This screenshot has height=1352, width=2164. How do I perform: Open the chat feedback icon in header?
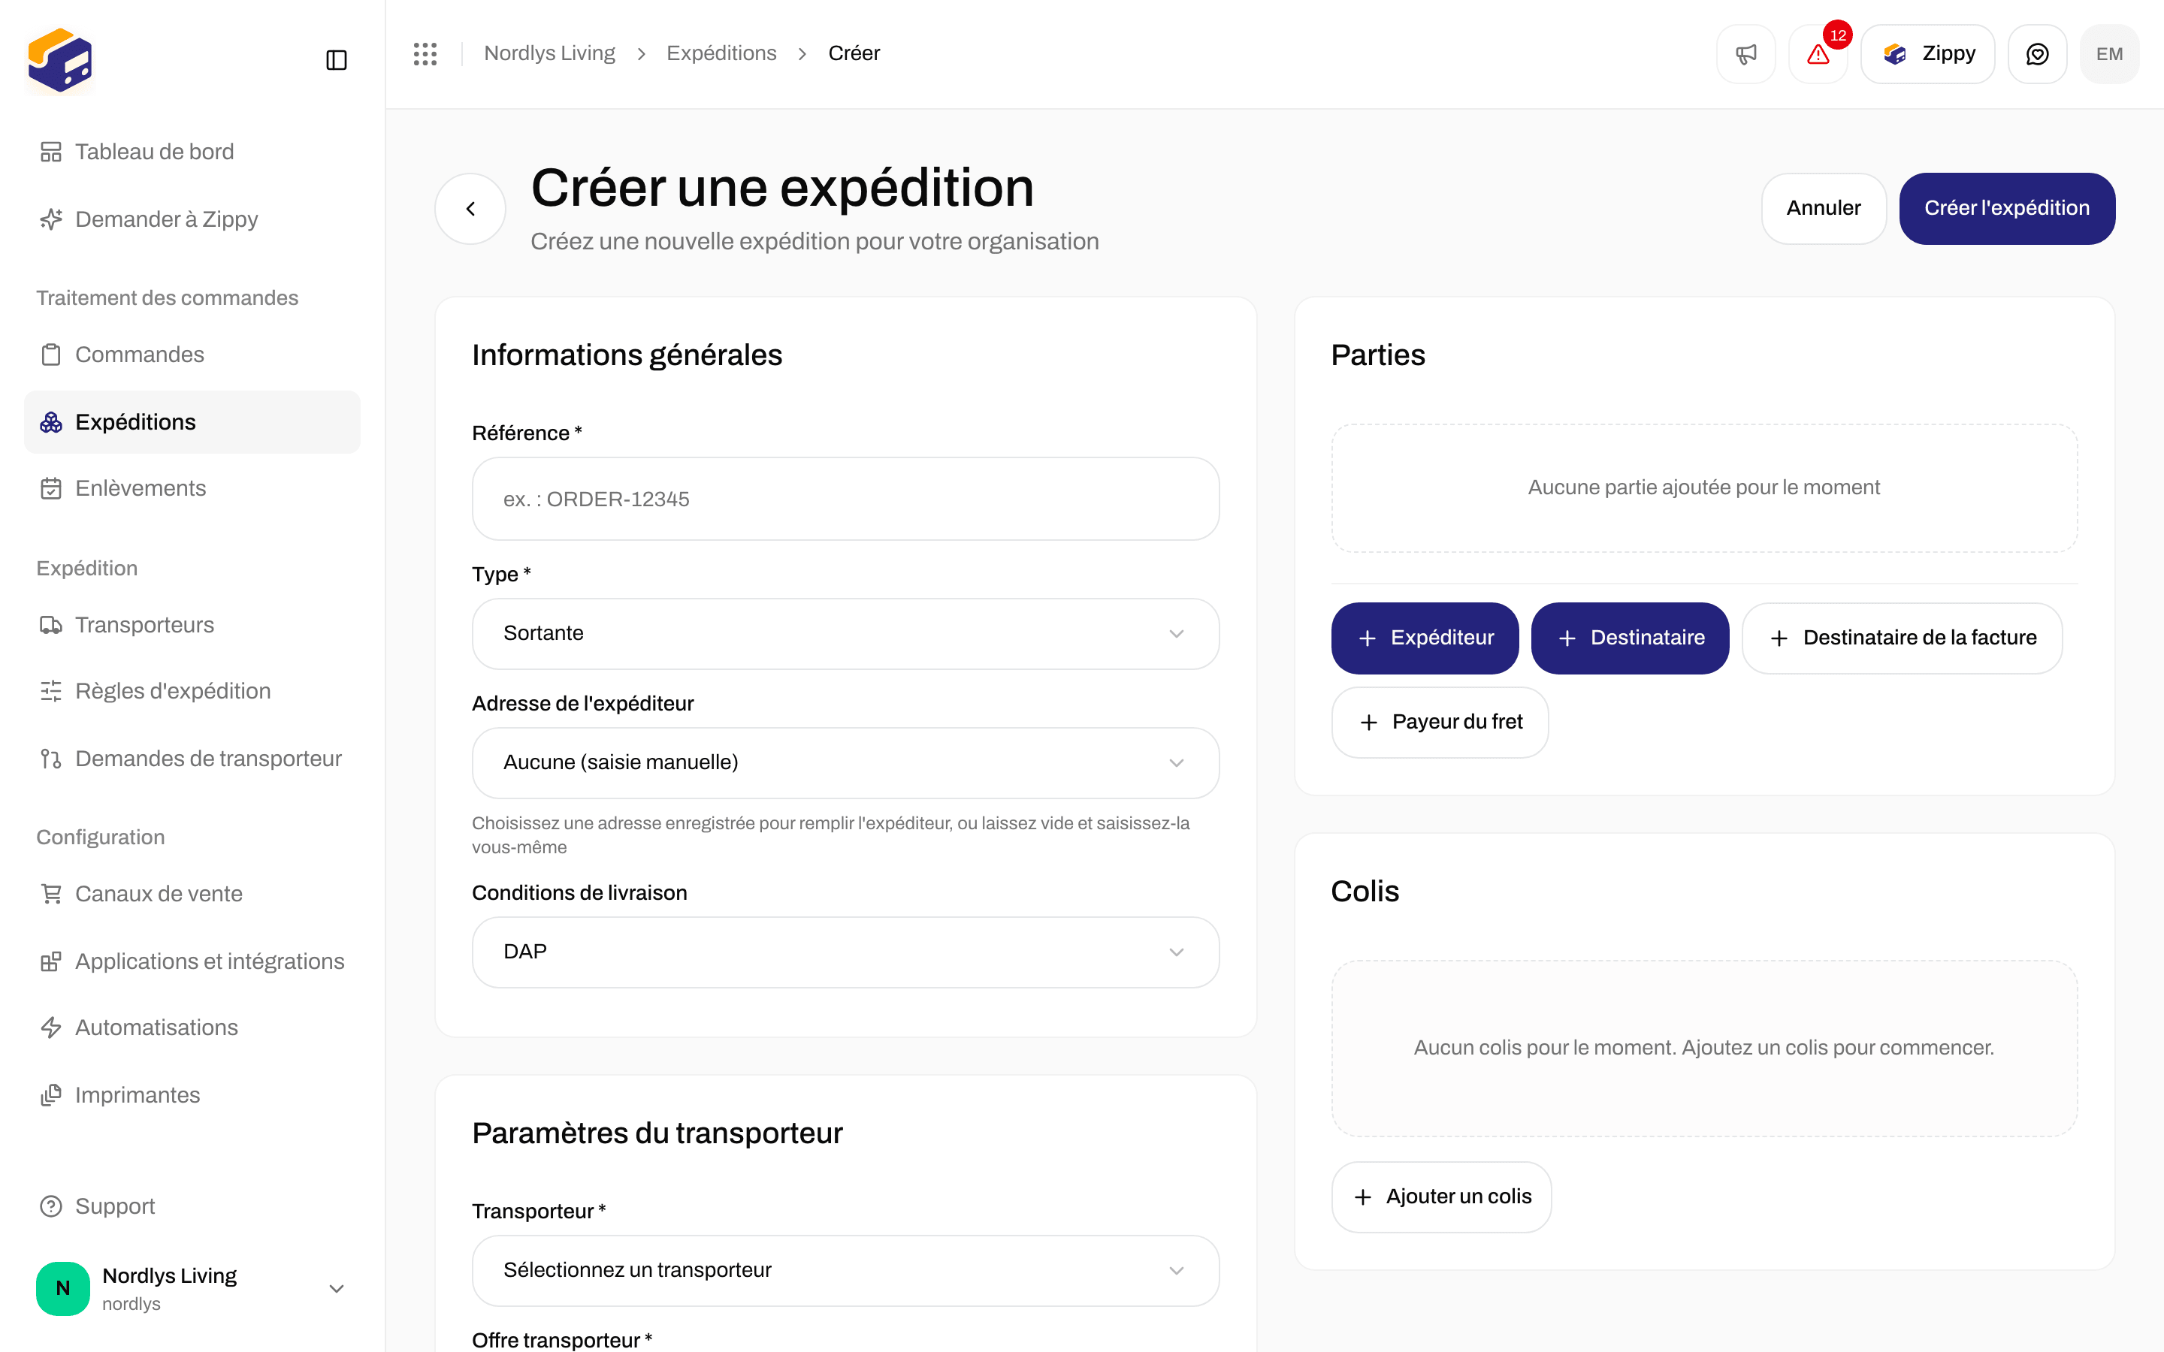point(2037,53)
